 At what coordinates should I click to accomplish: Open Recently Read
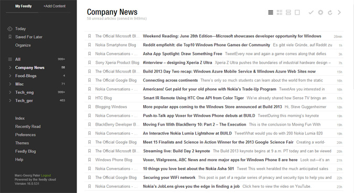pyautogui.click(x=28, y=127)
